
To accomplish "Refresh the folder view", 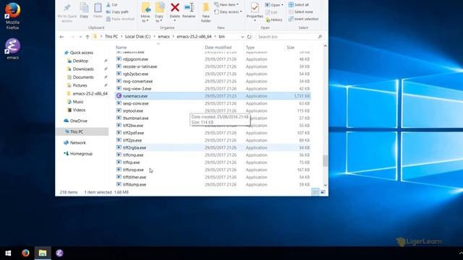I will (249, 37).
